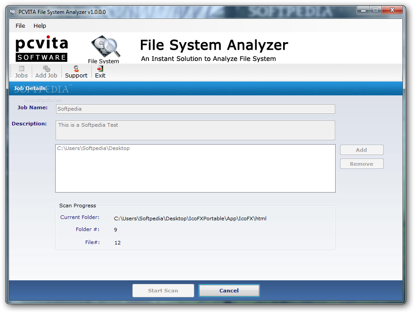Viewport: 415px width, 313px height.
Task: Click the Start Scan button
Action: (x=163, y=291)
